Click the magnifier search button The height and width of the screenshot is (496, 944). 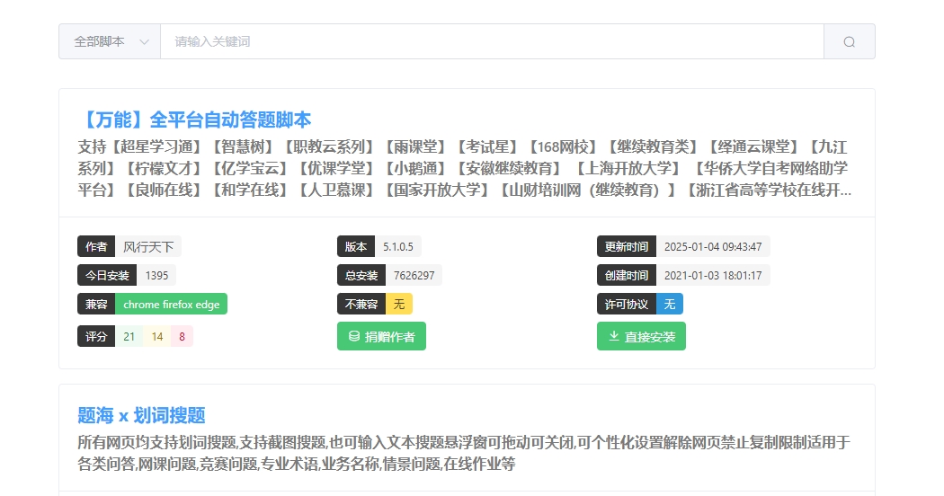(x=849, y=41)
